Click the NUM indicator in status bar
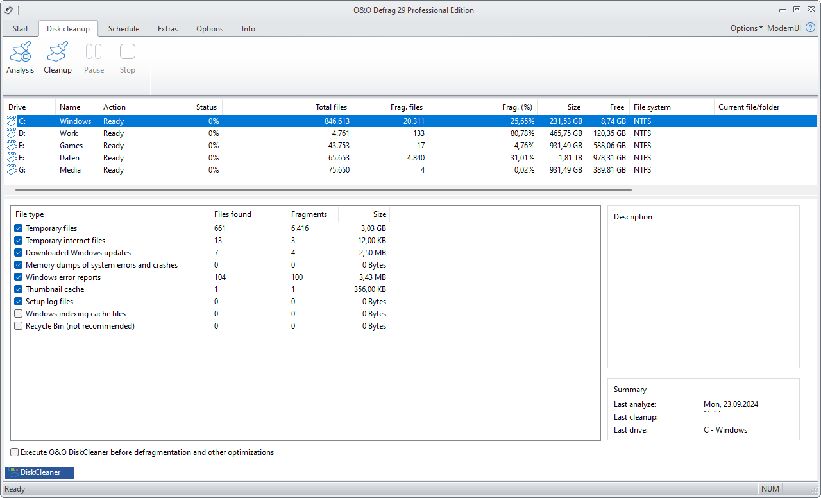821x498 pixels. (770, 489)
